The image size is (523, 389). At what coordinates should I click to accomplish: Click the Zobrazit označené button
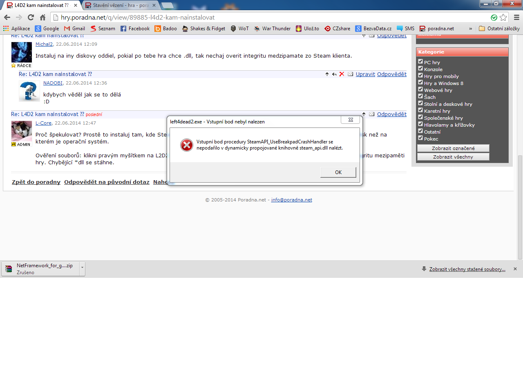453,148
